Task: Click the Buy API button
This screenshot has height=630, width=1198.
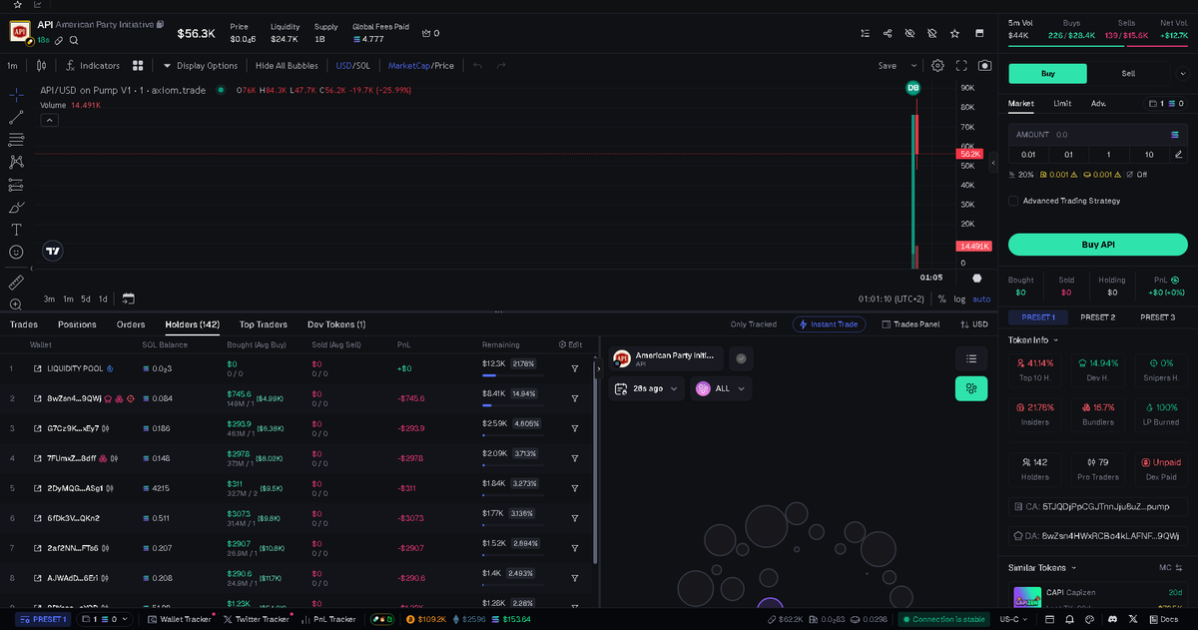Action: (x=1098, y=245)
